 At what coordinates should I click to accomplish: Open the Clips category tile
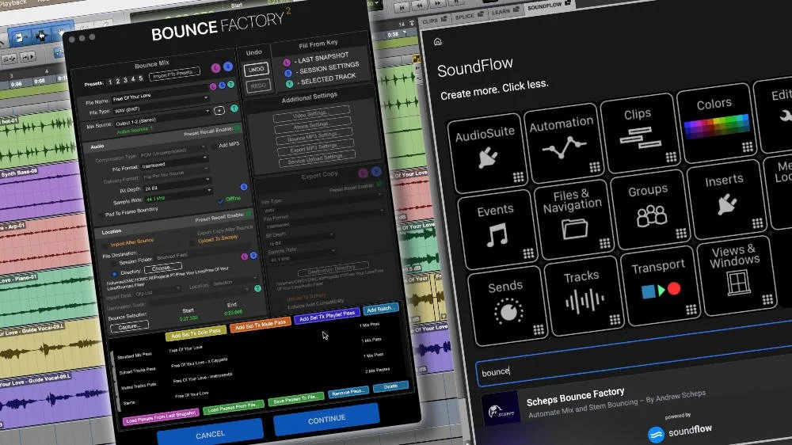click(639, 132)
